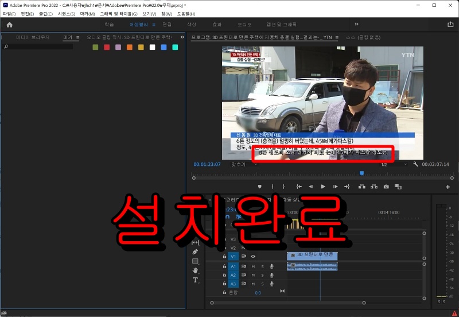Click the Quick Export share icon

[x=450, y=24]
